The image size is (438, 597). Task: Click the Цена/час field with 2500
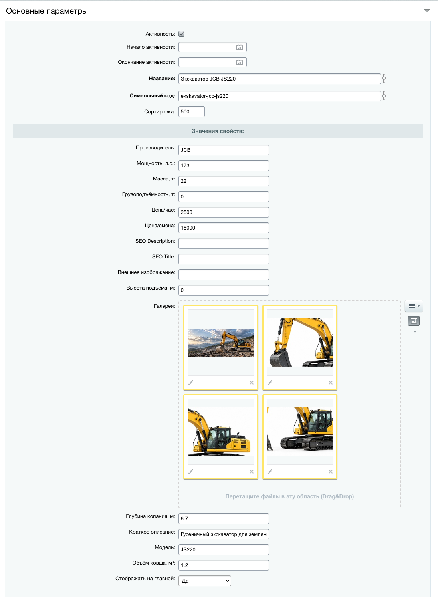[224, 212]
